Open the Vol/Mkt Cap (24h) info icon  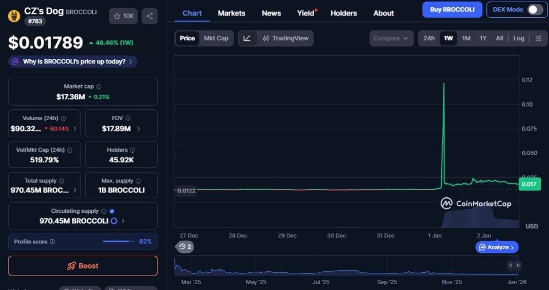point(69,150)
